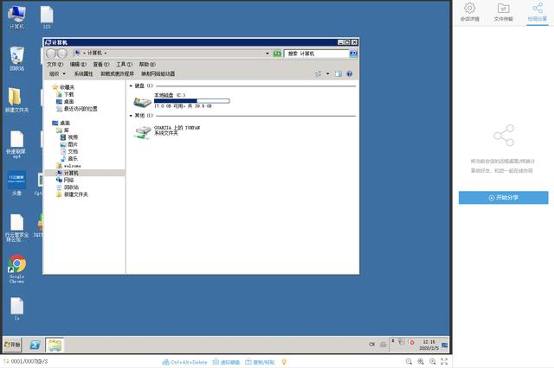Image resolution: width=554 pixels, height=368 pixels.
Task: Click the lightbulb hint icon in bottom bar
Action: point(284,362)
